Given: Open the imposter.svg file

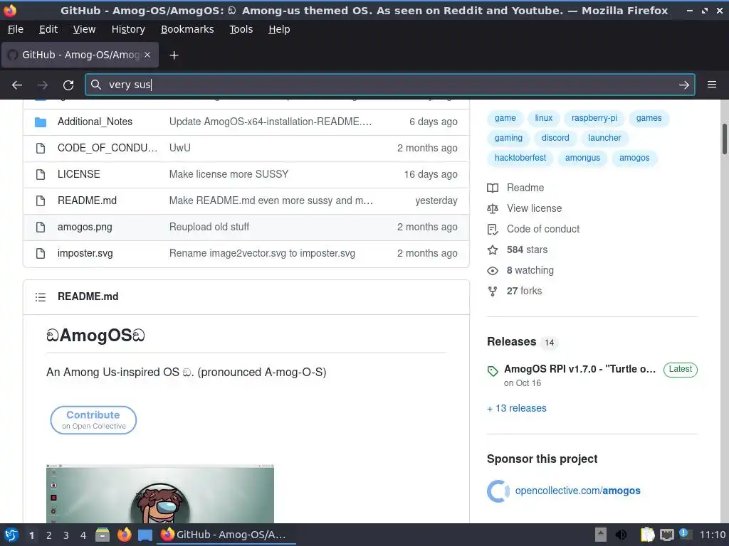Looking at the screenshot, I should (85, 254).
